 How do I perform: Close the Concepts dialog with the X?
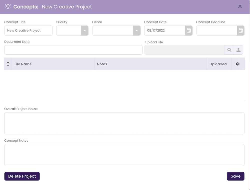pos(240,7)
